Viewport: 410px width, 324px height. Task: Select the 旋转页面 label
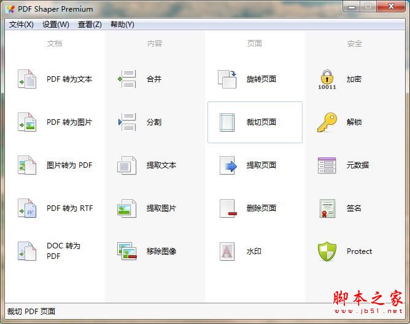click(x=261, y=79)
